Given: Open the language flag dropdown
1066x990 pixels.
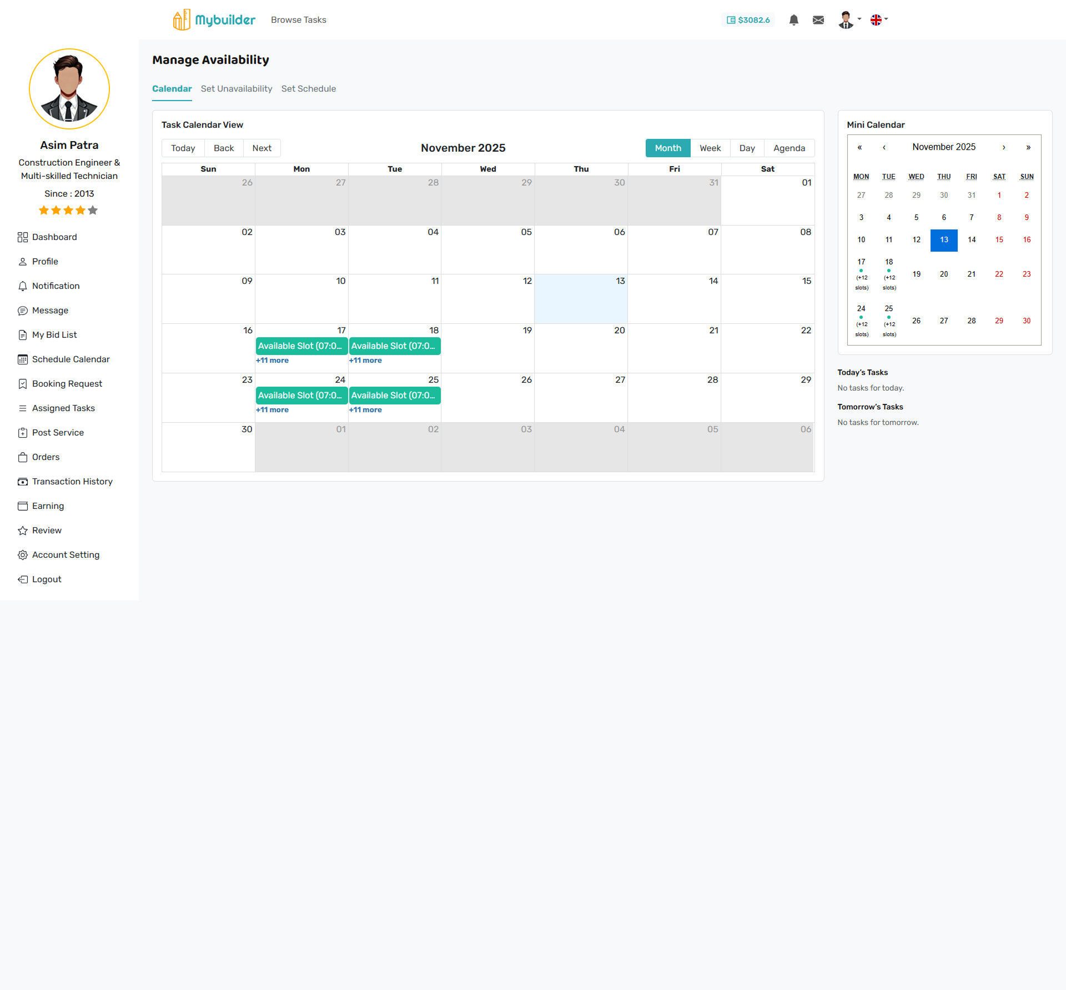Looking at the screenshot, I should point(879,20).
